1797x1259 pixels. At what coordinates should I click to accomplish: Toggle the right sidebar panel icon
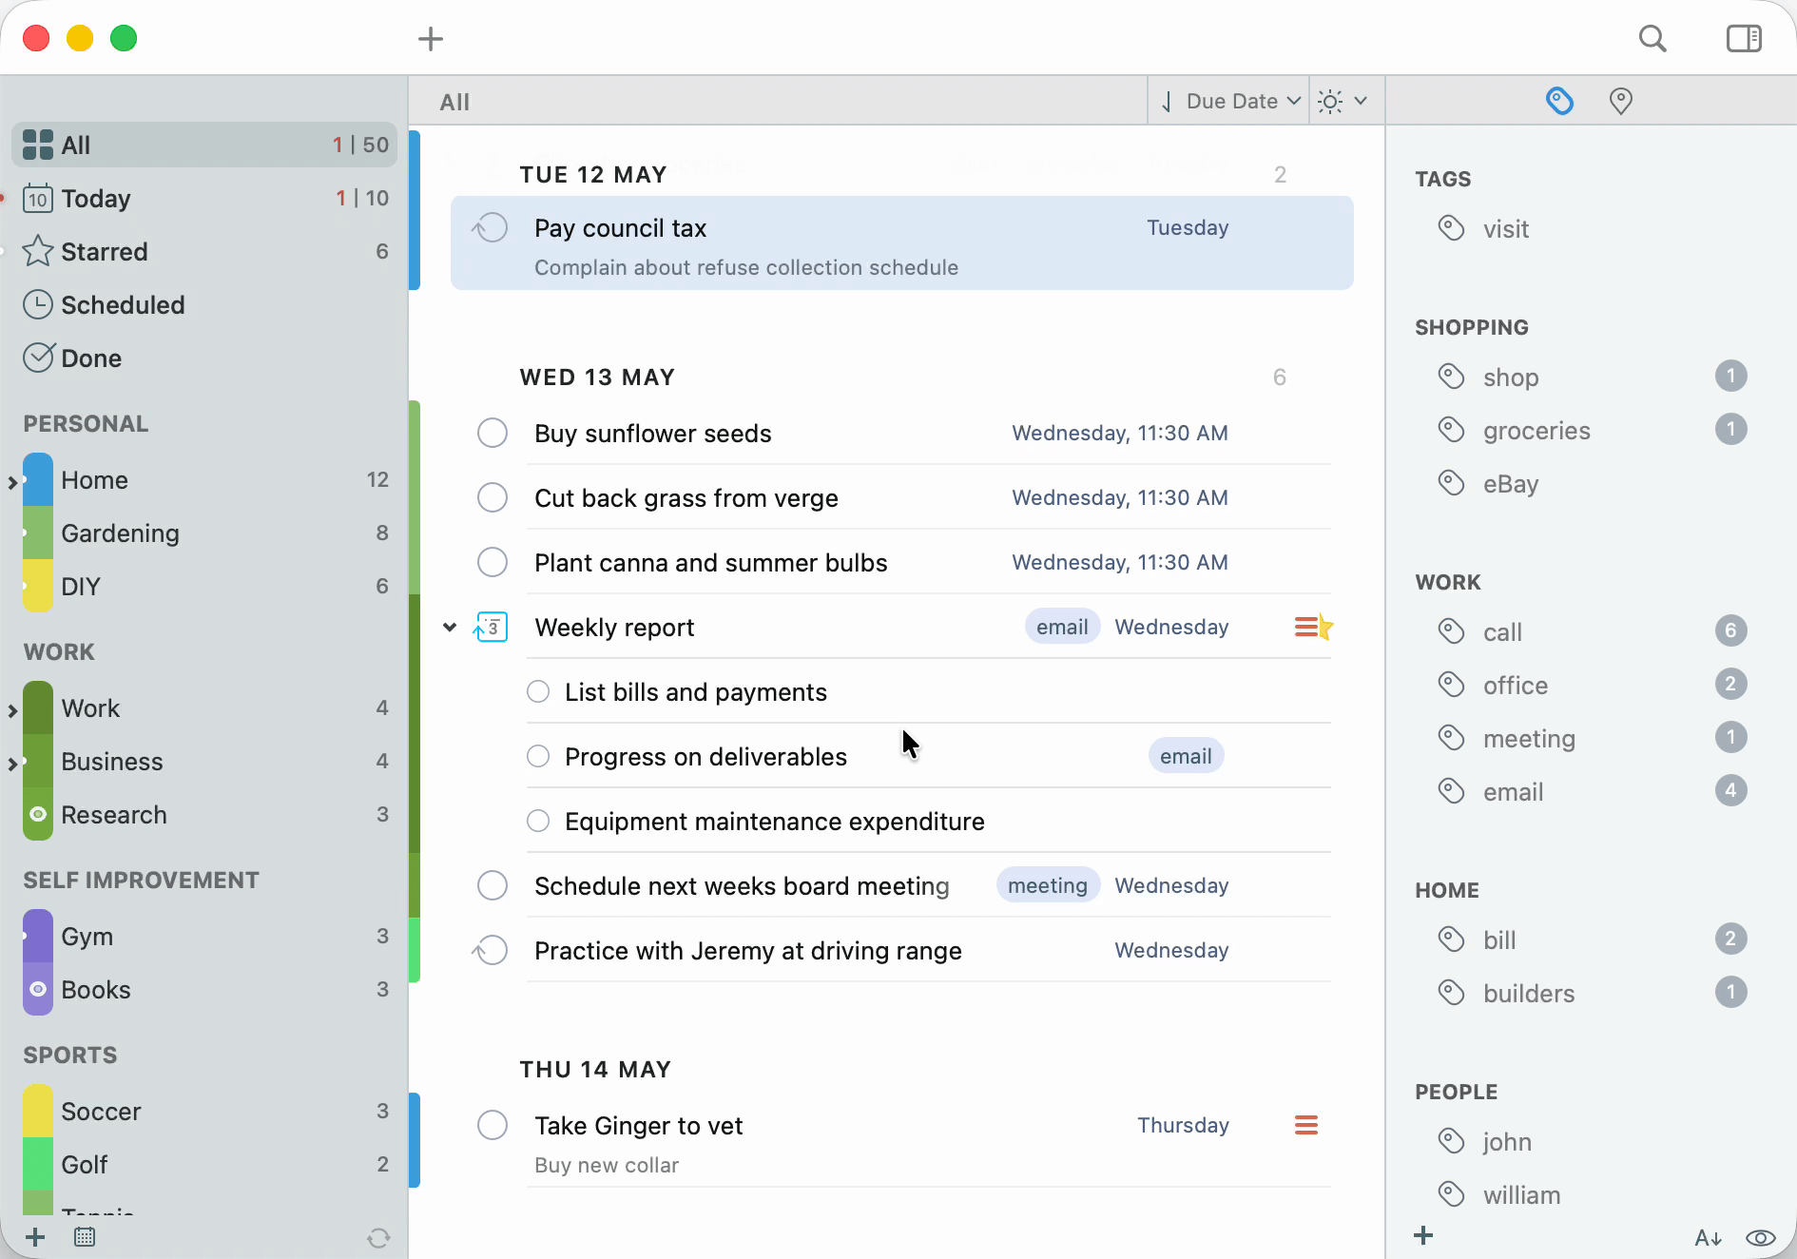(x=1744, y=39)
